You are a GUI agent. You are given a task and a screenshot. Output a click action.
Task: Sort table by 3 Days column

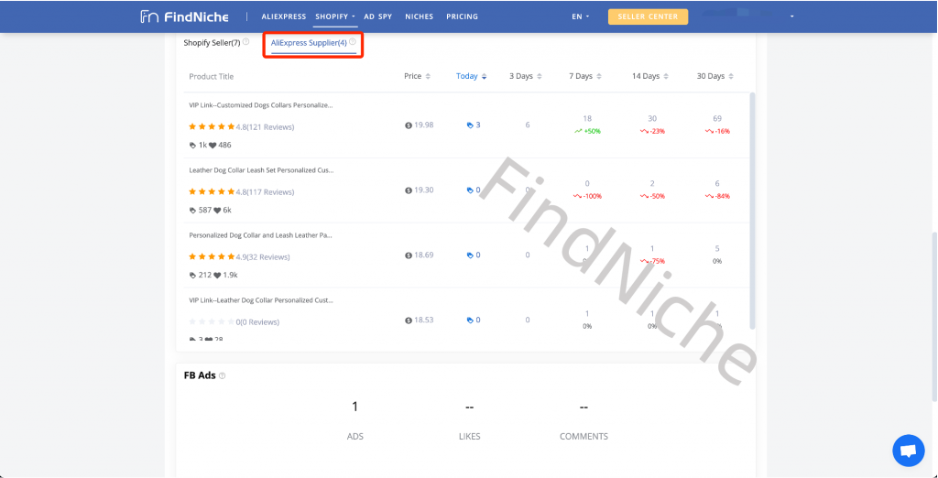pos(526,77)
